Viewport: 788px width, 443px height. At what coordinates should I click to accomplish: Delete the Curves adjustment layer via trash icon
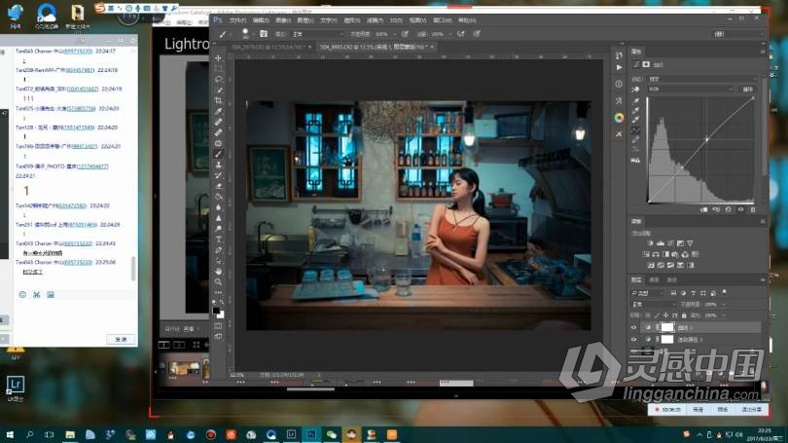click(752, 209)
